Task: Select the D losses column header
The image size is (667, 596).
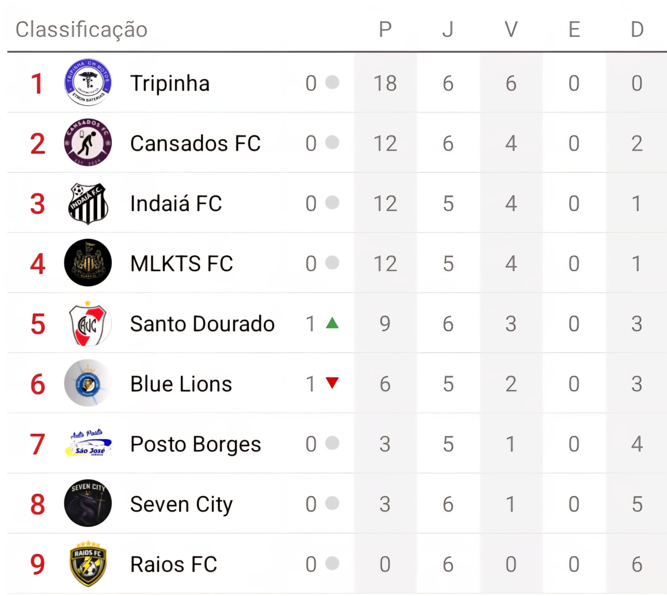Action: [x=637, y=30]
